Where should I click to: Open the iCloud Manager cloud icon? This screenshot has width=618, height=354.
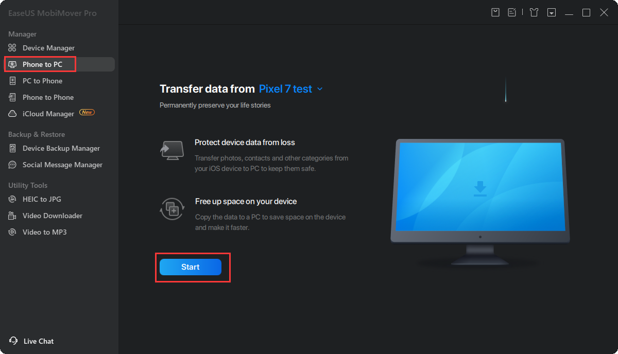[12, 114]
